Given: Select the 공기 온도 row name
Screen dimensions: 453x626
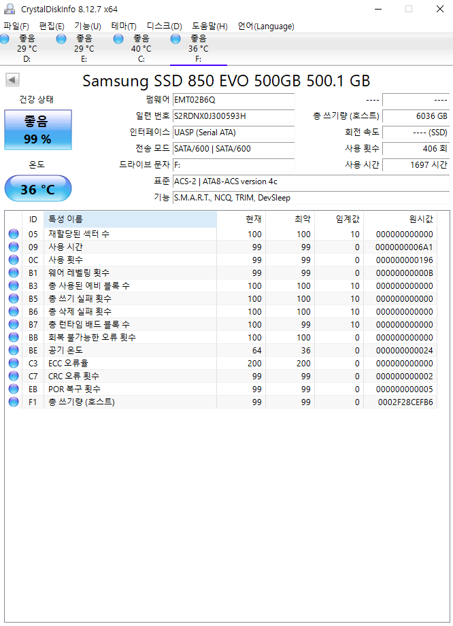Looking at the screenshot, I should coord(65,350).
